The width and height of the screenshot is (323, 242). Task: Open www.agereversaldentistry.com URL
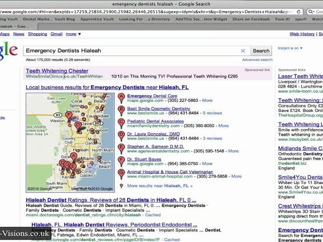(158, 151)
